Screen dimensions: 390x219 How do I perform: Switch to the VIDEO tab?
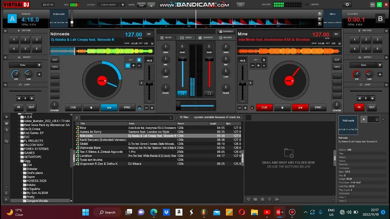186,37
